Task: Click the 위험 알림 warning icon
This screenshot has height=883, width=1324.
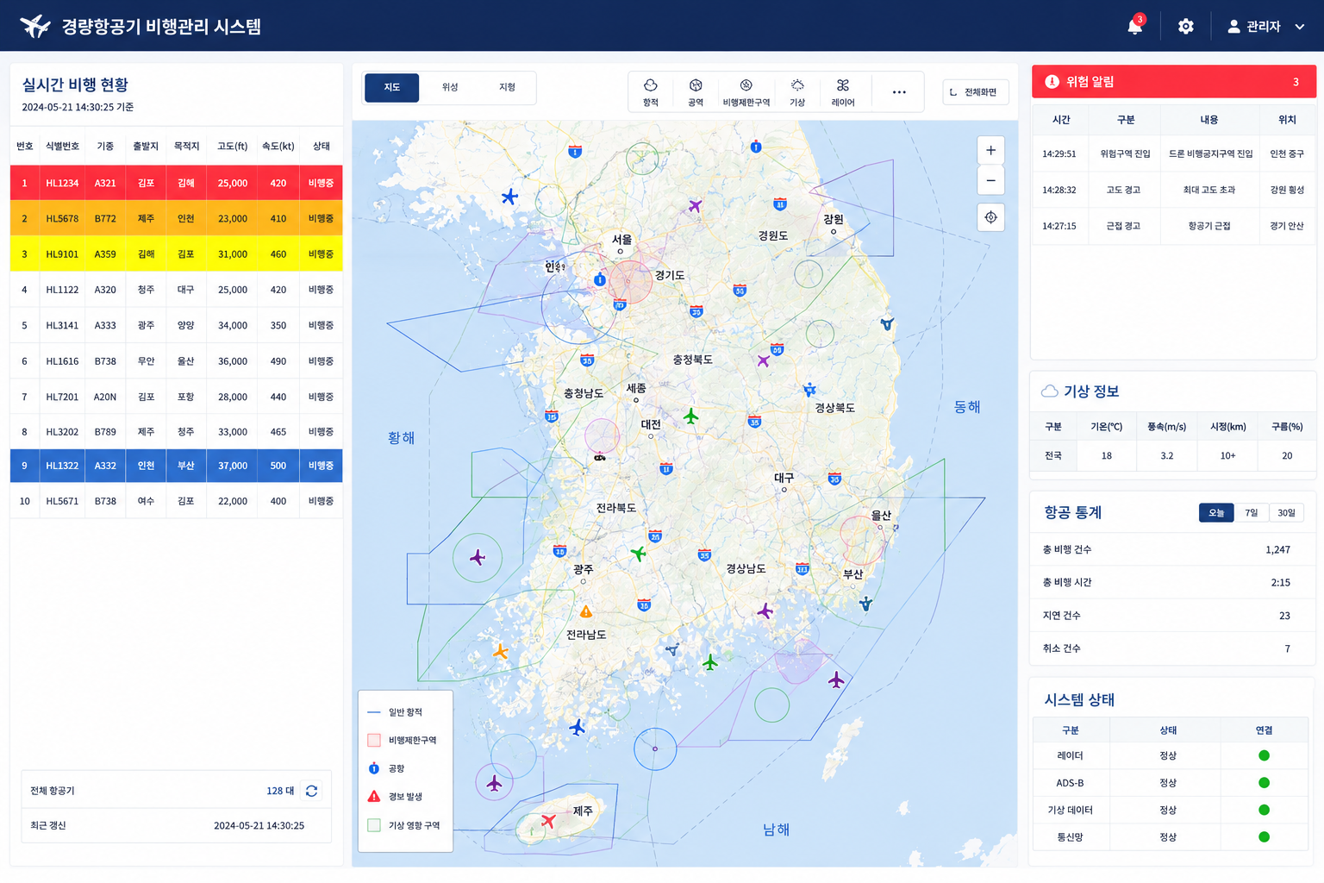Action: pos(1052,82)
